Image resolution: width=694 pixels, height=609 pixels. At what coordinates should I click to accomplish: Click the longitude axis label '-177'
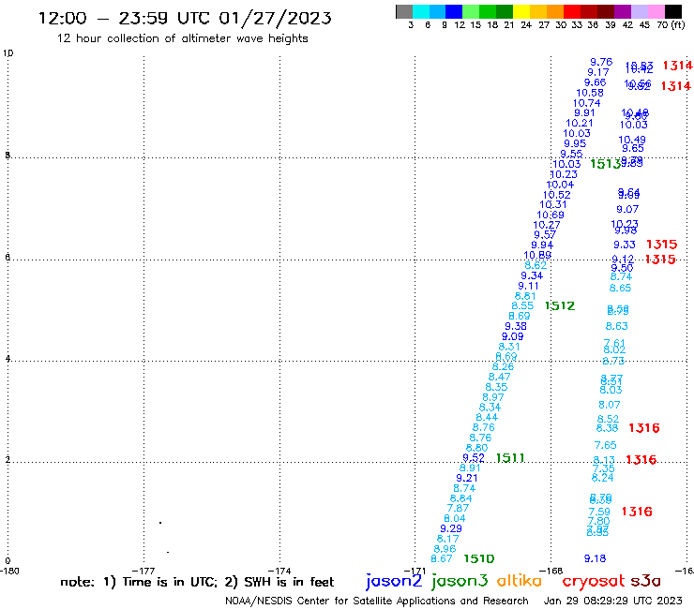143,571
